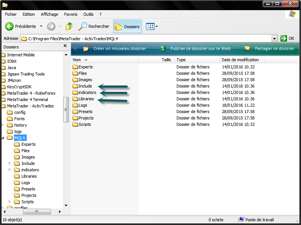
Task: Click tree pane scroll down arrow
Action: [x=66, y=205]
